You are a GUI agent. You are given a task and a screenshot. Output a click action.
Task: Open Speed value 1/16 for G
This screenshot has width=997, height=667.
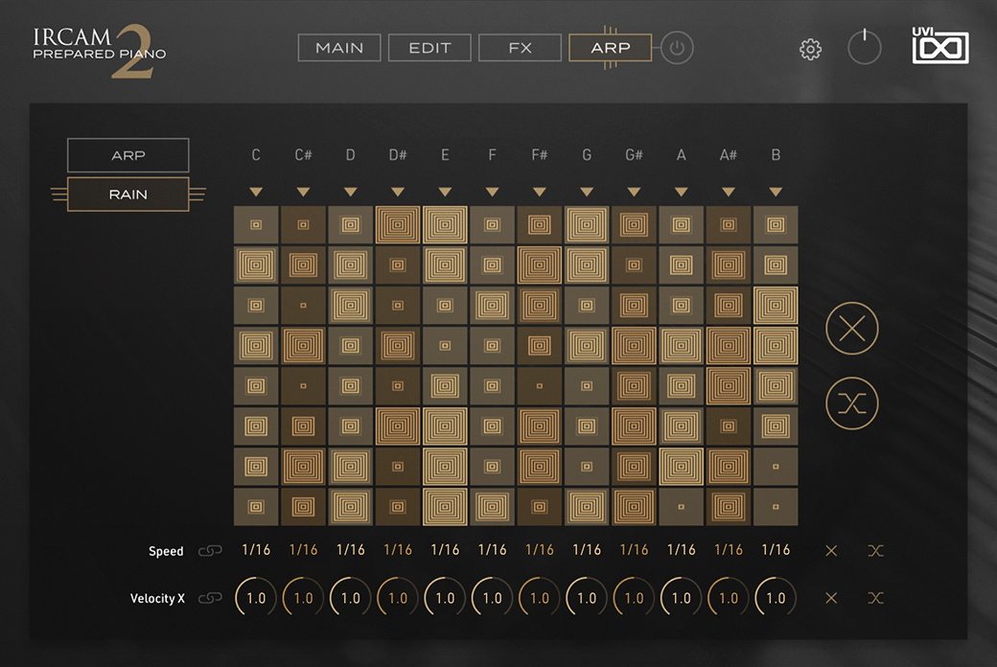[x=587, y=550]
